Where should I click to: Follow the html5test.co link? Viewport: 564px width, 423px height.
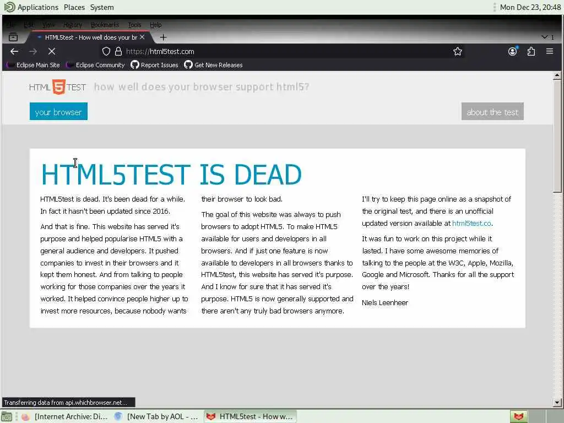click(x=471, y=224)
